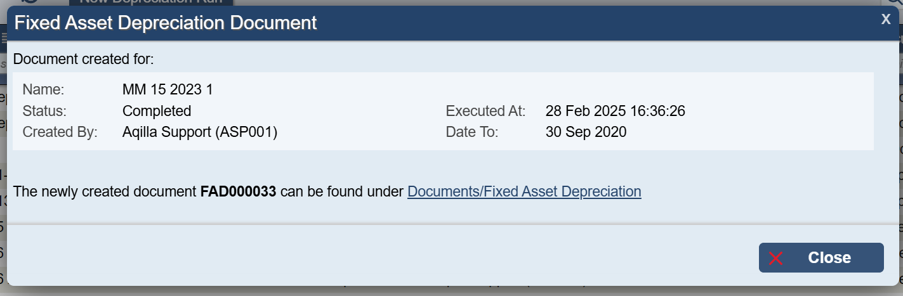Viewport: 903px width, 296px height.
Task: Click the Status field label
Action: (x=44, y=111)
